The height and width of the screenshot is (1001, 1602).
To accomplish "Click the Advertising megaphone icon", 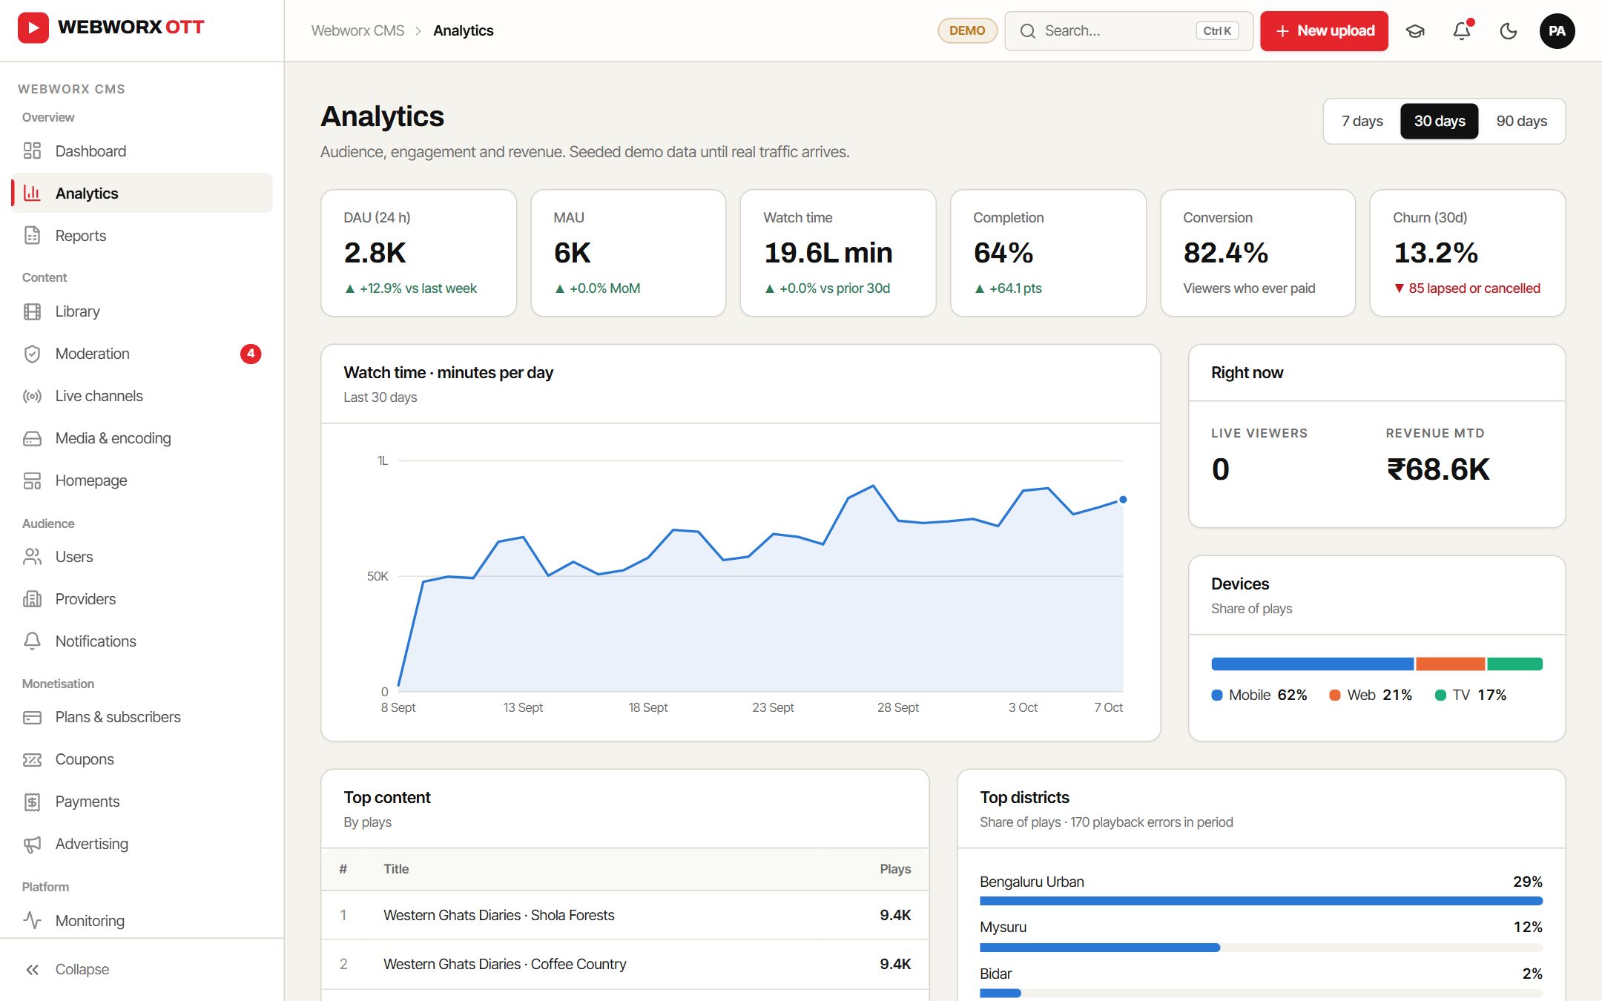I will click(x=32, y=844).
